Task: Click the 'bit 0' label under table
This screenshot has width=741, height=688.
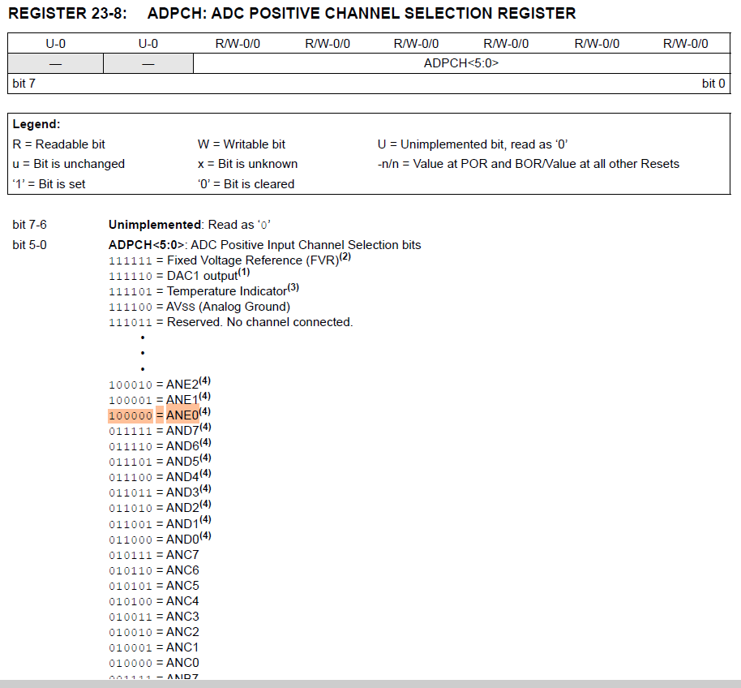Action: tap(713, 84)
